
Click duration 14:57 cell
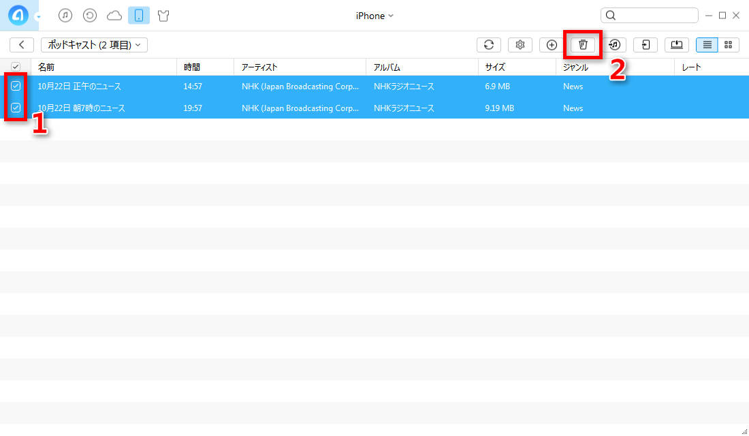[193, 87]
